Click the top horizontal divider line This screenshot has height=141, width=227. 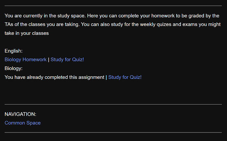113,6
